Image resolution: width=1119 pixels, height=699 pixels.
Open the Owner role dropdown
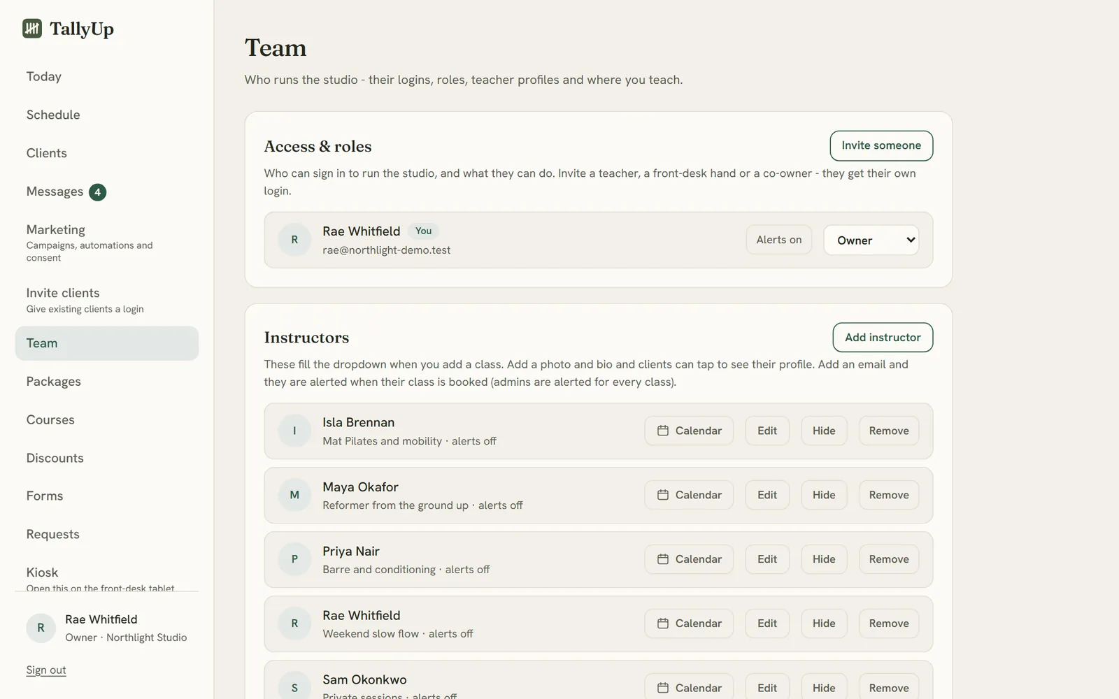(871, 240)
